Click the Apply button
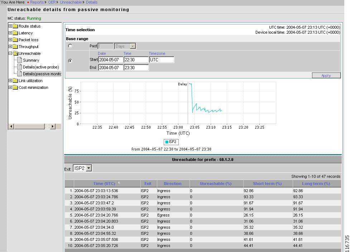This screenshot has width=350, height=252. tap(326, 75)
